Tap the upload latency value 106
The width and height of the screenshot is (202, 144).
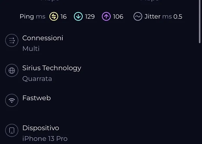tap(118, 17)
